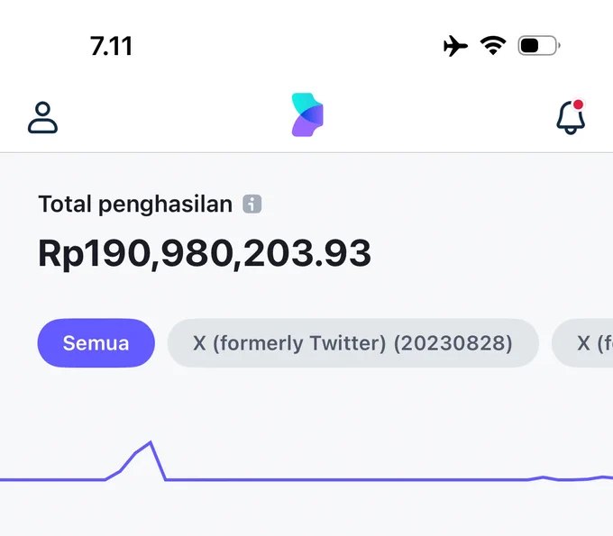The height and width of the screenshot is (536, 613).
Task: Select the partially visible X filter chip
Action: click(582, 343)
